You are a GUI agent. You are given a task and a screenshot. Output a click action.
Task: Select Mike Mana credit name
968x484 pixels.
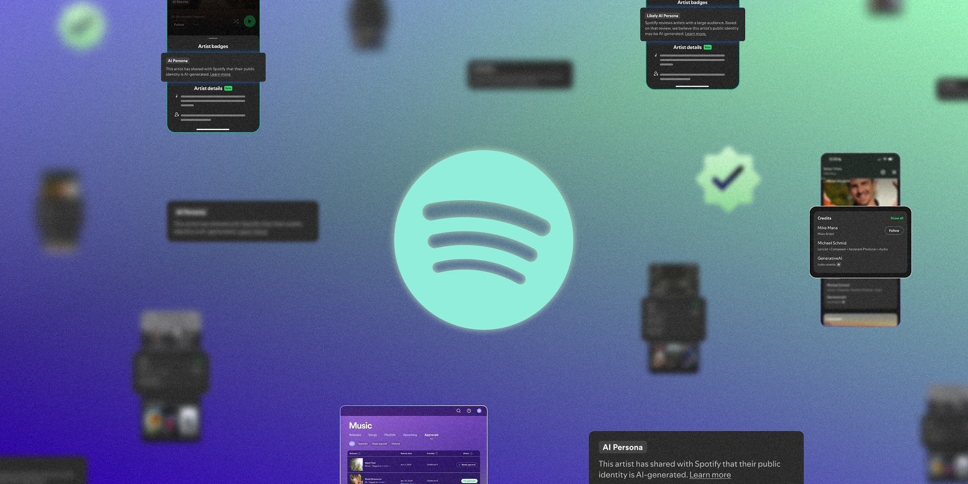coord(827,228)
